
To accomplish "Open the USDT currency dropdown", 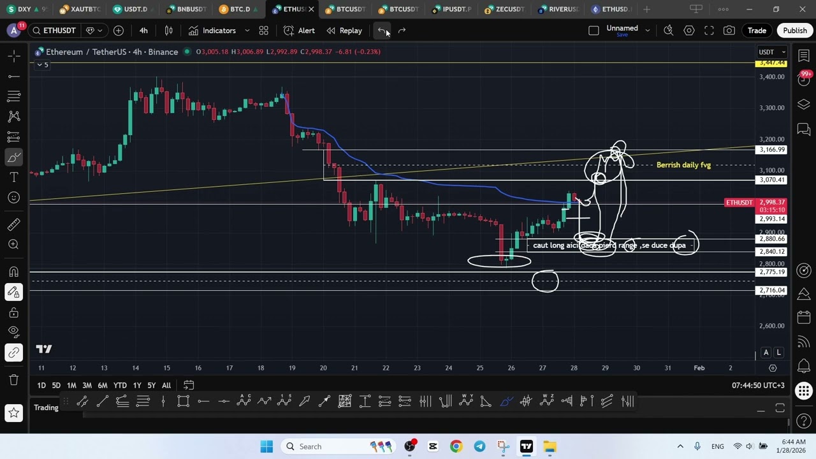I will point(772,52).
